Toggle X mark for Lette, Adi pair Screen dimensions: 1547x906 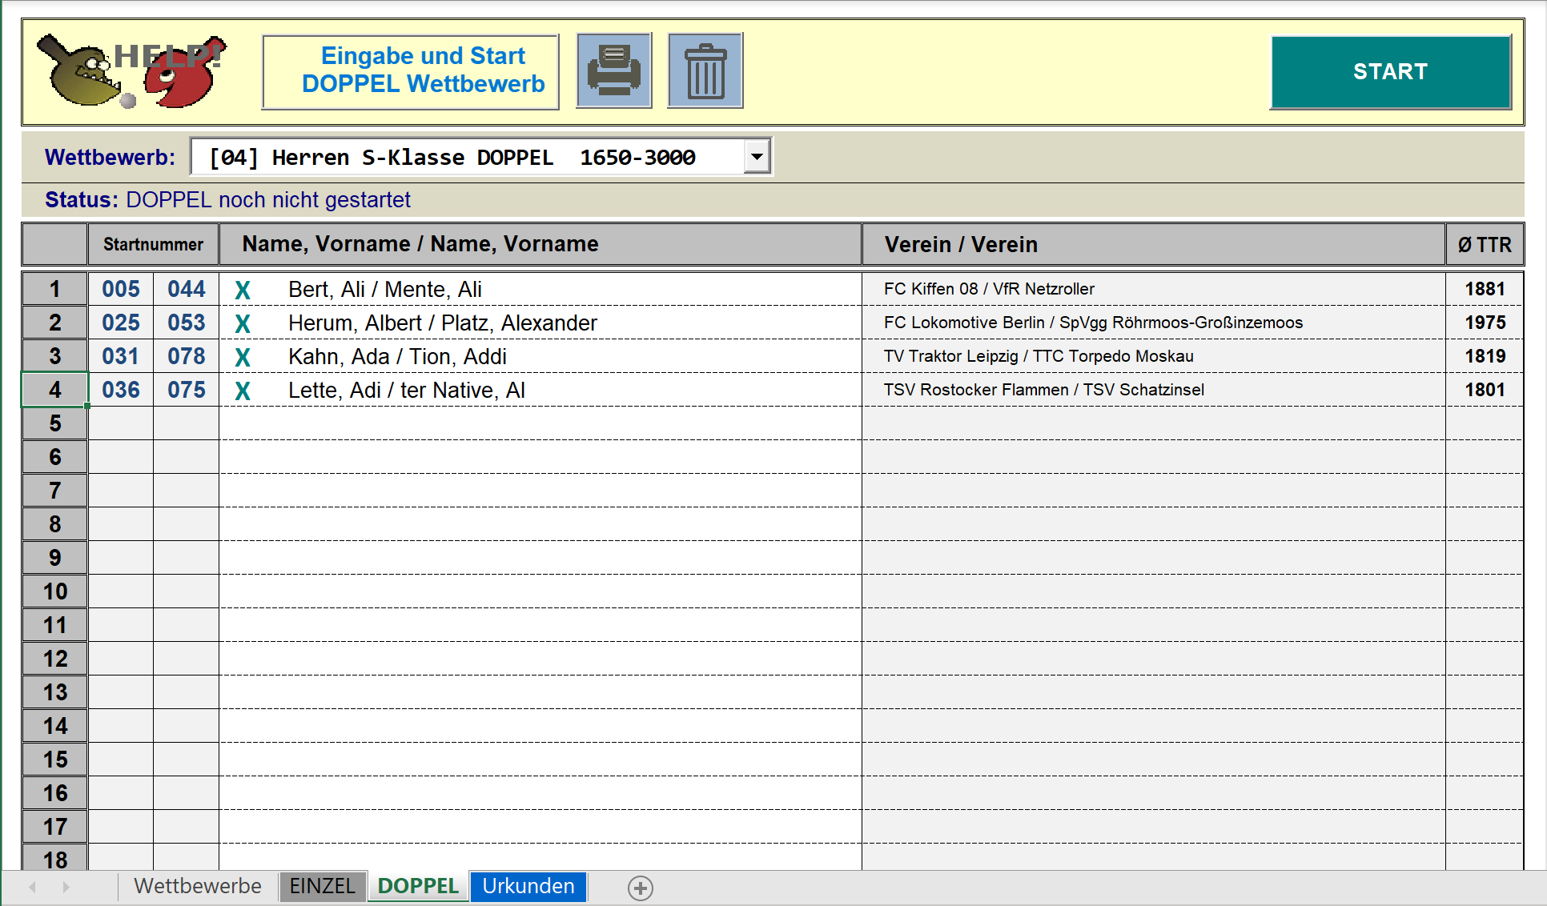tap(243, 391)
